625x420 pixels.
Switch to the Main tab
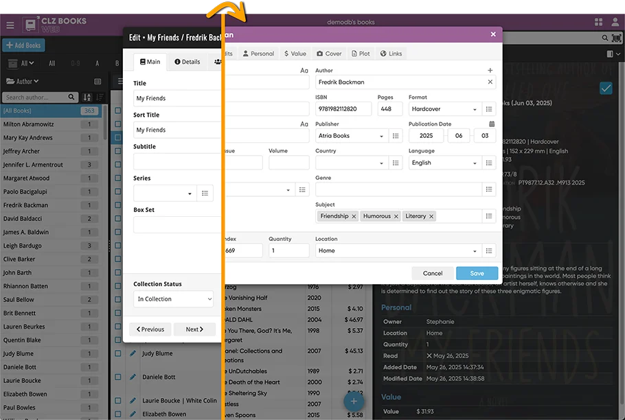point(150,62)
